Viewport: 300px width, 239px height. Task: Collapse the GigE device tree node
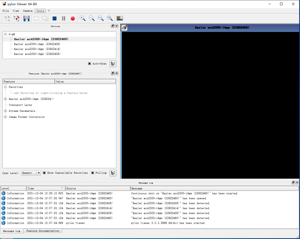[x=5, y=34]
